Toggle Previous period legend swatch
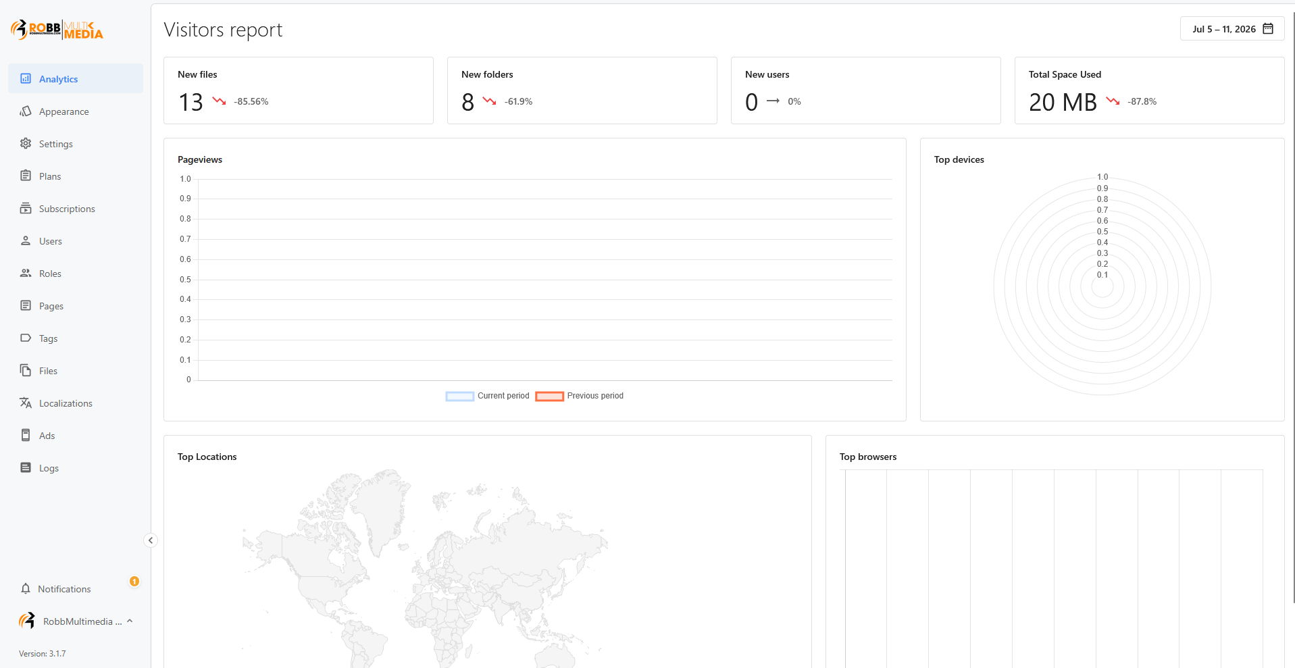 coord(549,396)
